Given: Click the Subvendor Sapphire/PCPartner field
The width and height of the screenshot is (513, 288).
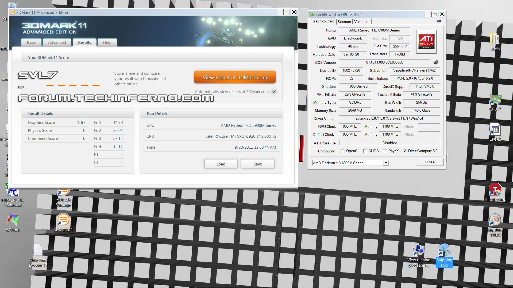Looking at the screenshot, I should click(x=415, y=70).
